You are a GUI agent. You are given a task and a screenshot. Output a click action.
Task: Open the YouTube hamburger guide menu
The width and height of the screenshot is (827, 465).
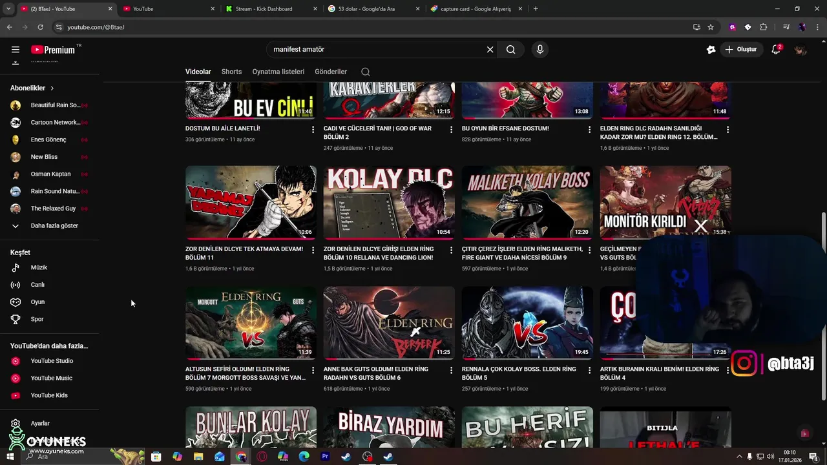(x=16, y=49)
